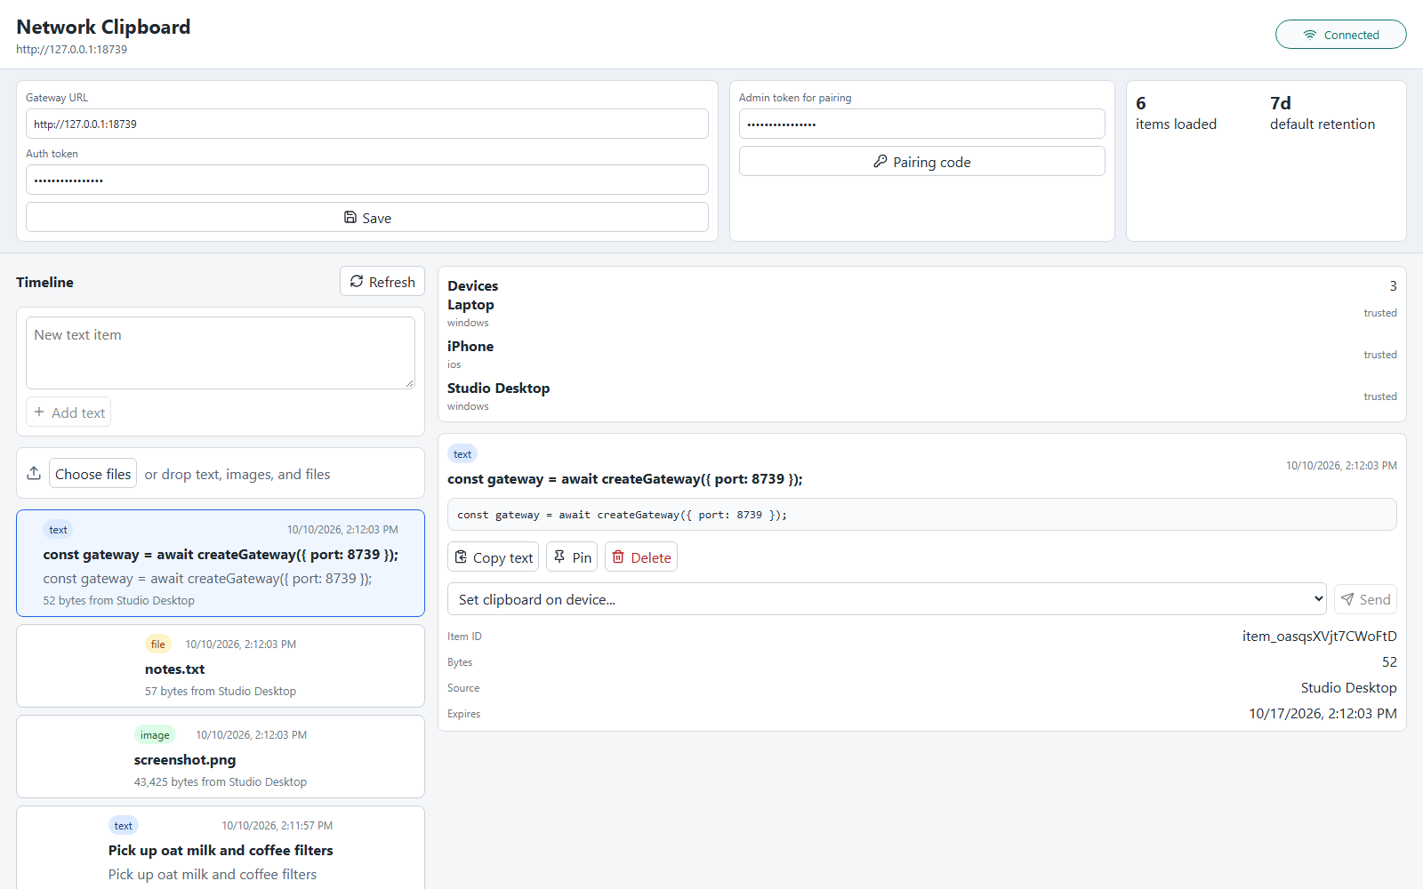Click the Laptop device row
This screenshot has width=1423, height=889.
click(922, 313)
